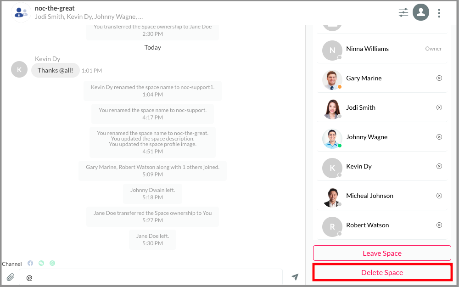Select the Facebook channel icon

[30, 263]
